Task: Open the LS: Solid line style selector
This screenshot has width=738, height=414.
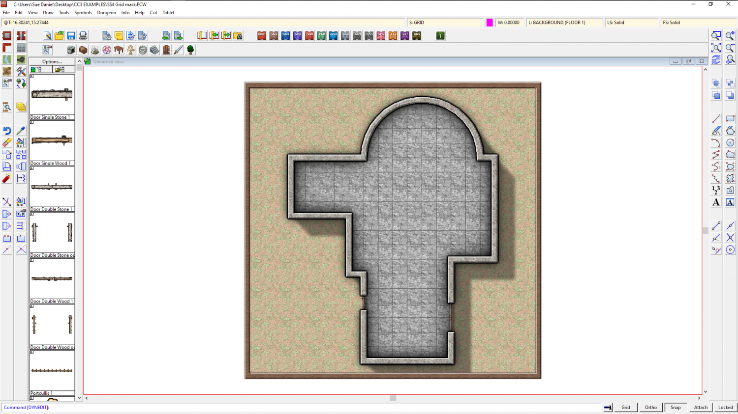Action: click(632, 23)
